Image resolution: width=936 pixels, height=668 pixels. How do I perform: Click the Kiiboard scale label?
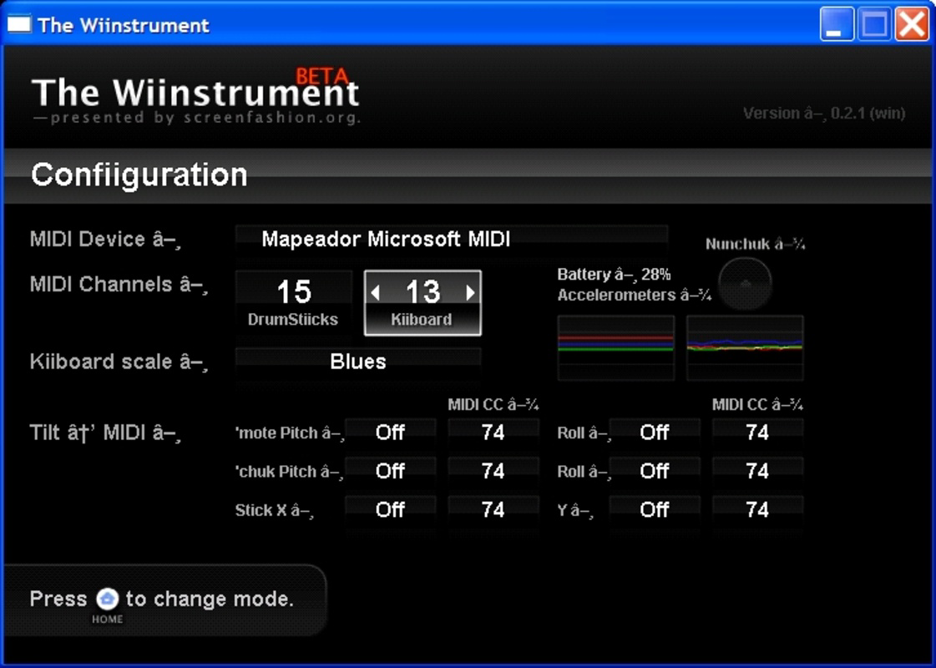tap(119, 362)
